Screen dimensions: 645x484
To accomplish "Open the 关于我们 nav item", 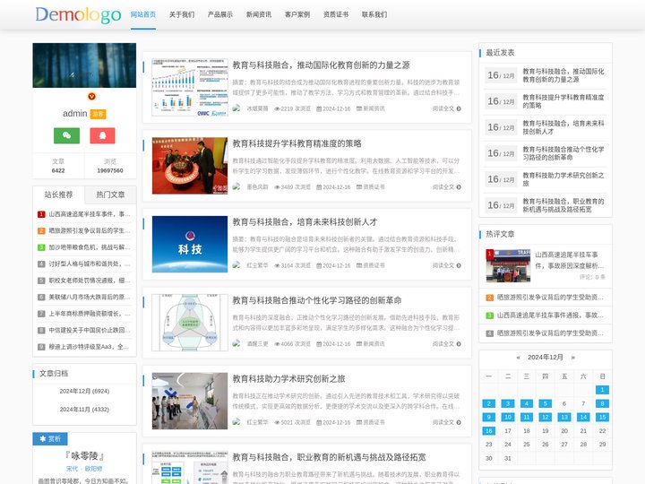I will (182, 14).
